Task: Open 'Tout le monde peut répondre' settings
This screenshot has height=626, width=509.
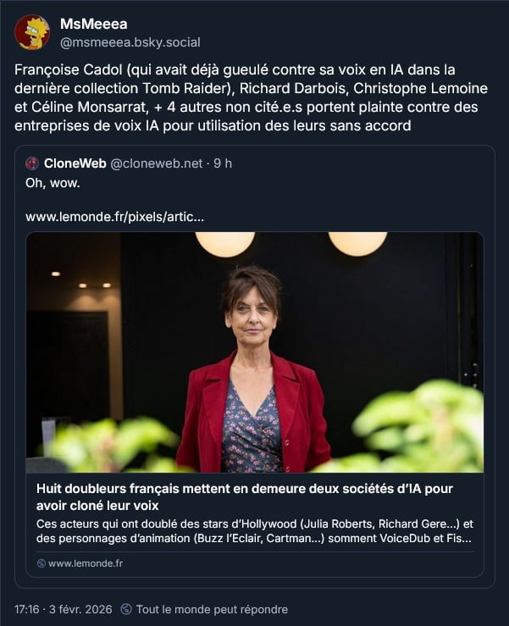Action: 212,609
